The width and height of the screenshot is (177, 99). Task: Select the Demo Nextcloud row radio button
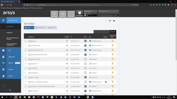(25, 54)
